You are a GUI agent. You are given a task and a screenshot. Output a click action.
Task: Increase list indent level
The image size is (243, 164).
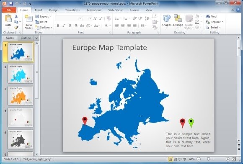tap(140, 18)
